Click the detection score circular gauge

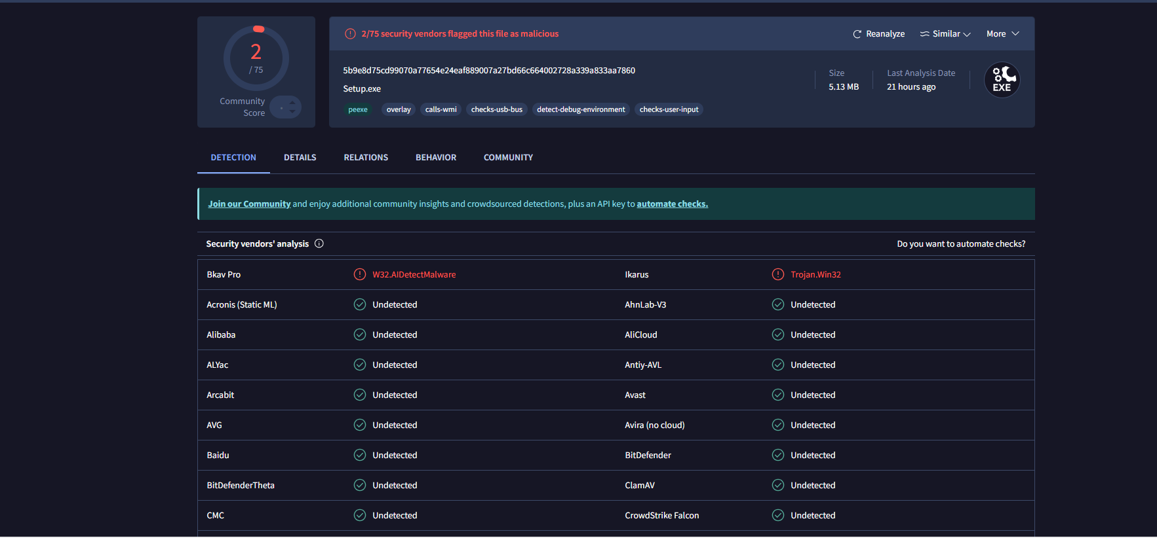256,59
